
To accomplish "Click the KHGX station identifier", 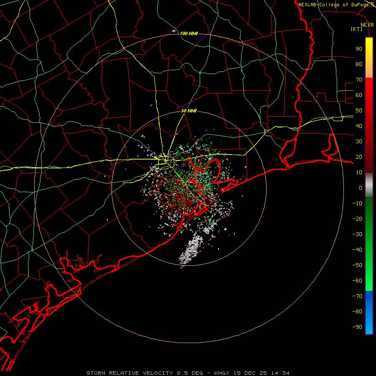I will [x=222, y=373].
